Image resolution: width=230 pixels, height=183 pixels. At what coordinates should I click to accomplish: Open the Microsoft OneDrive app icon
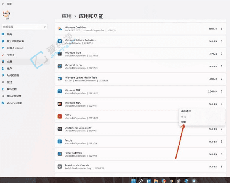click(60, 29)
